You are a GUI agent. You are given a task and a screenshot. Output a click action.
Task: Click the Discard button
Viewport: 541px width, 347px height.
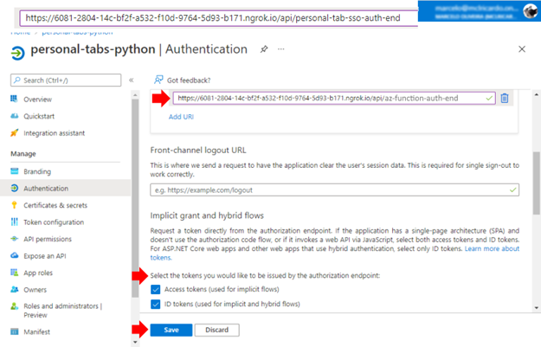coord(216,330)
